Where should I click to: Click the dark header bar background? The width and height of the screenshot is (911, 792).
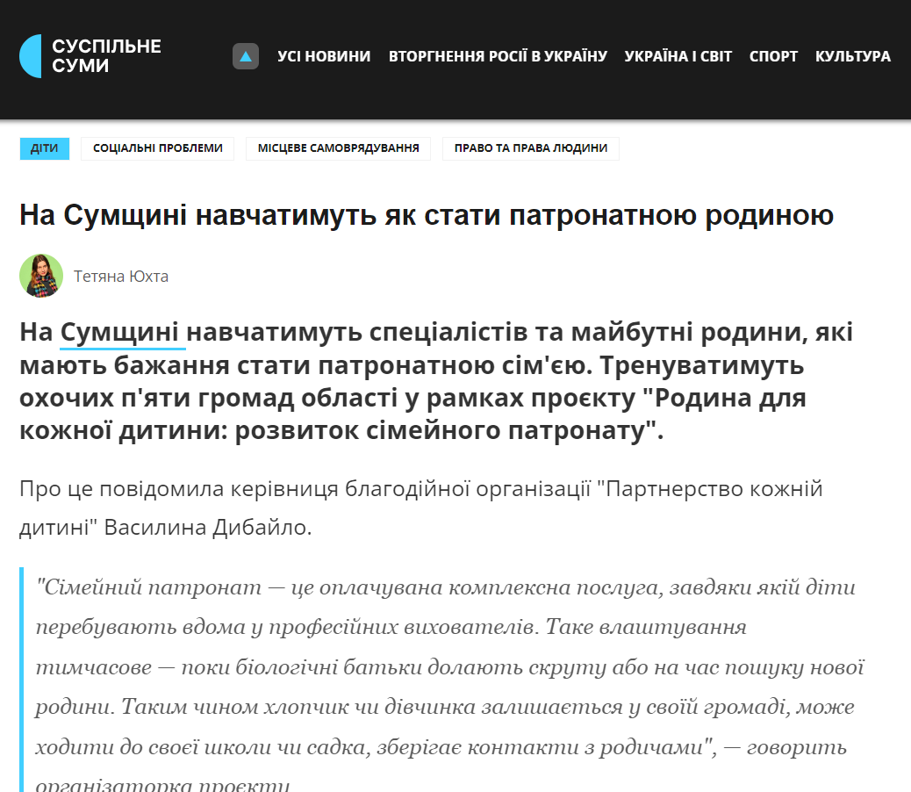coord(527,97)
